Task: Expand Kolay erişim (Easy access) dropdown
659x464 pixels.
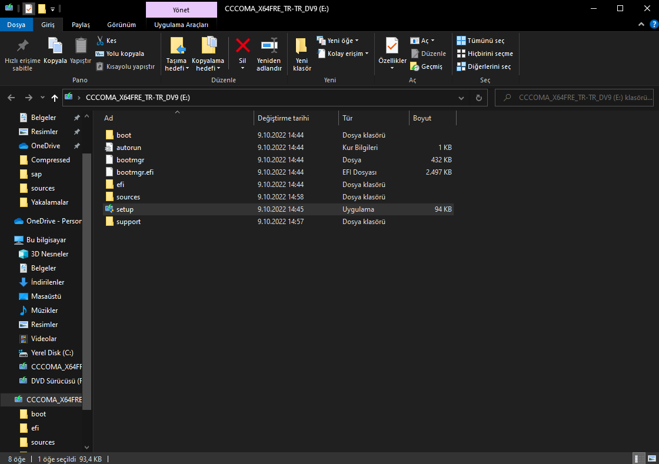Action: pyautogui.click(x=343, y=54)
